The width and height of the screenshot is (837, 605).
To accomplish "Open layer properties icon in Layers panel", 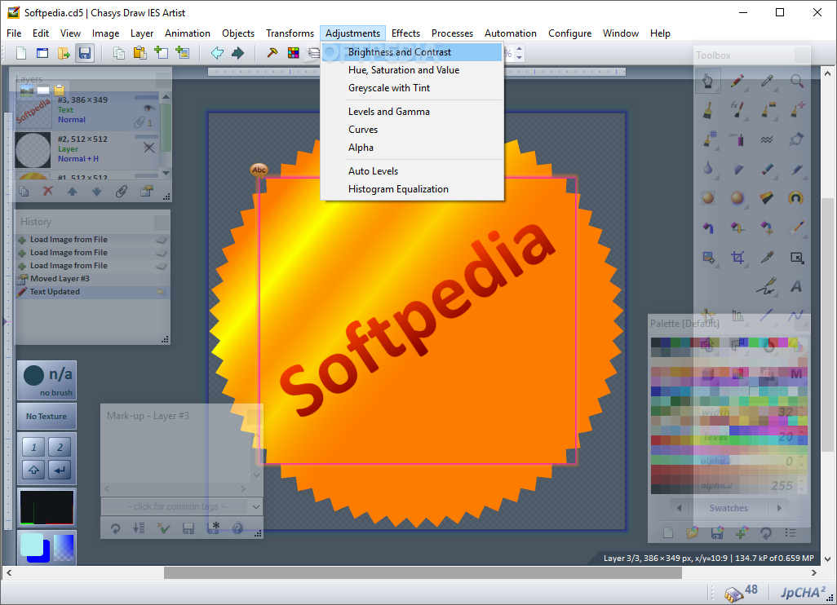I will coord(146,191).
